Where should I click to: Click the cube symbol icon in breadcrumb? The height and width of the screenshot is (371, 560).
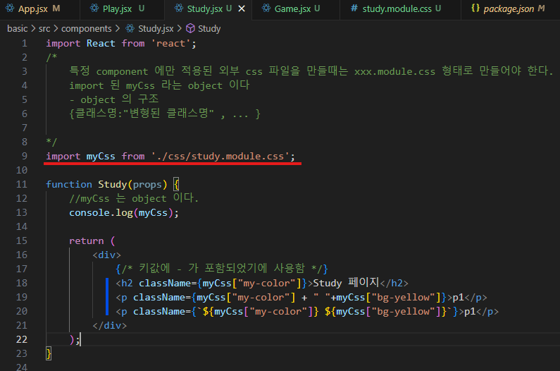pyautogui.click(x=190, y=28)
